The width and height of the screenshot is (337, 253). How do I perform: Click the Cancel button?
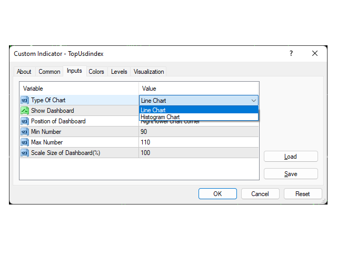tap(260, 194)
